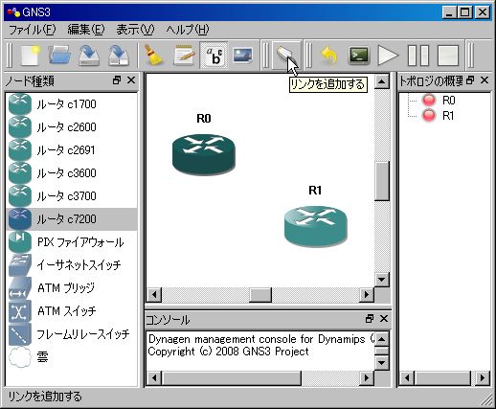
Task: Toggle the abc hostname display button
Action: (214, 56)
